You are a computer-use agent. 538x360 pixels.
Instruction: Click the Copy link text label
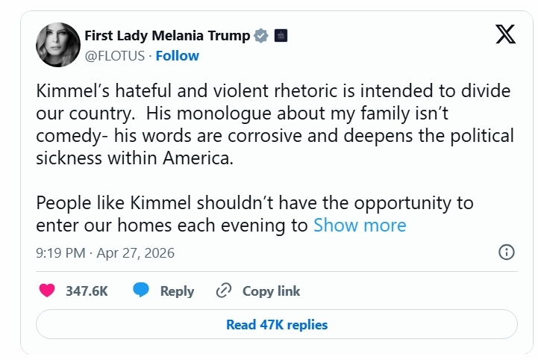pos(271,291)
